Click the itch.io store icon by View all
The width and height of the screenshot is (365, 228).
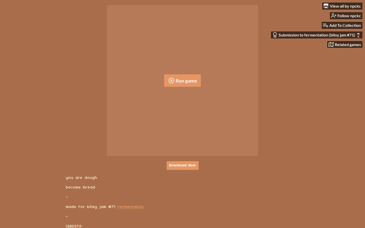pyautogui.click(x=326, y=6)
